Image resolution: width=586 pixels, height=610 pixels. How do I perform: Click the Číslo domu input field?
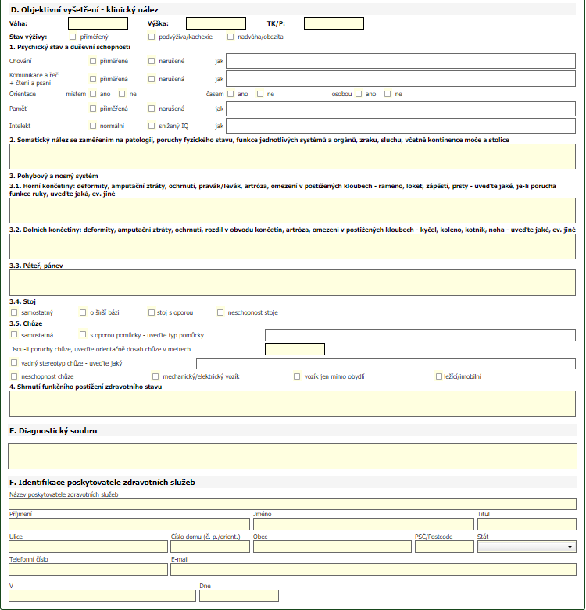pos(210,547)
